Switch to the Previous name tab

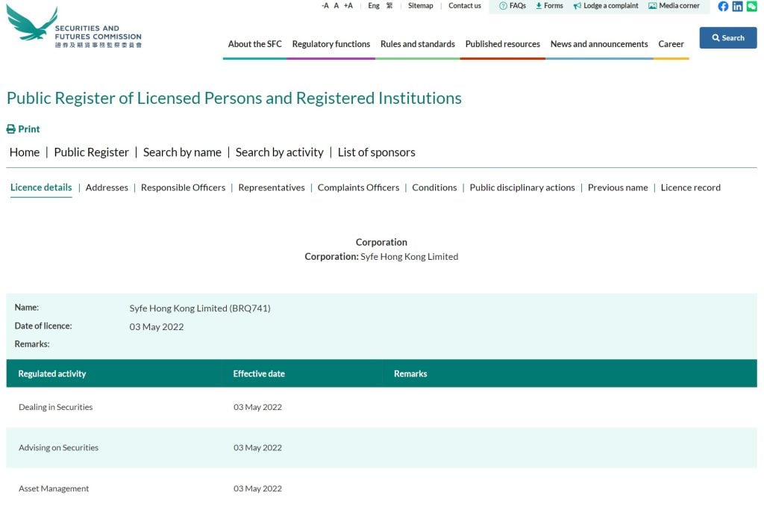coord(618,187)
